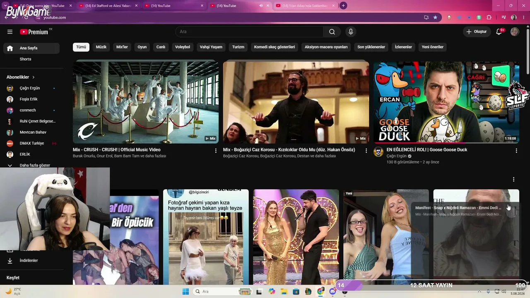Open options for Goose Goose Duck video
Viewport: 530px width, 298px height.
click(x=516, y=151)
